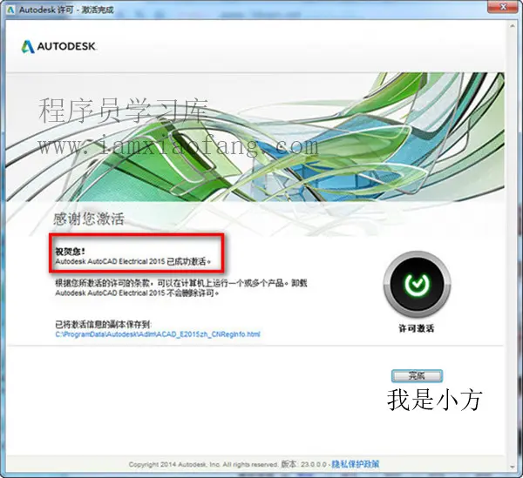Click the Autodesk title bar app icon
Image resolution: width=523 pixels, height=478 pixels.
tap(10, 10)
